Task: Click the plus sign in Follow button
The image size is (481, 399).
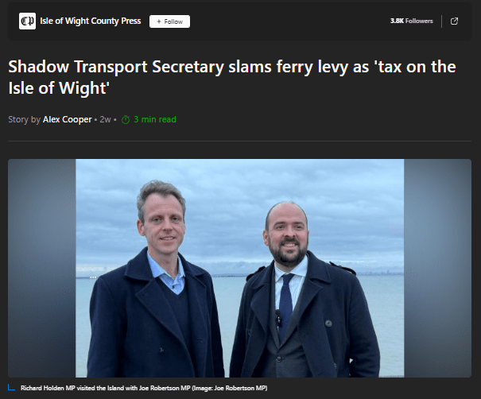Action: [159, 21]
